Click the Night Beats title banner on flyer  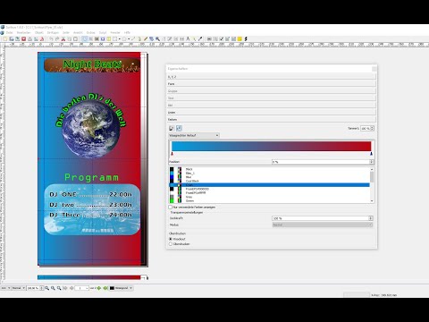click(92, 65)
